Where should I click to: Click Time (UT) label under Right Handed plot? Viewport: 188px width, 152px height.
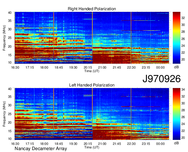pos(92,71)
